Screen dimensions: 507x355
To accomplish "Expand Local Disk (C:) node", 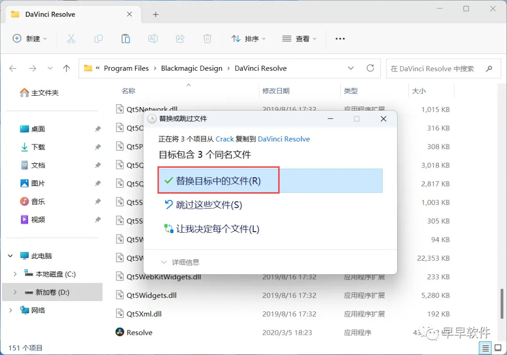I will click(15, 274).
